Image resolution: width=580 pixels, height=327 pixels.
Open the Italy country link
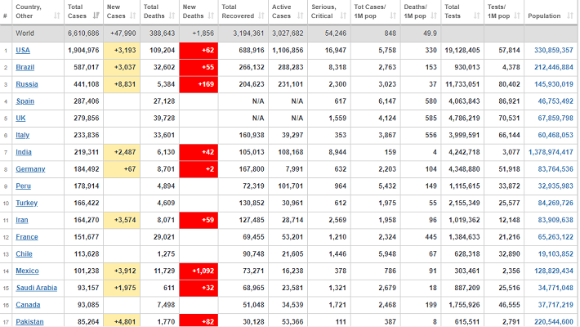(x=22, y=135)
